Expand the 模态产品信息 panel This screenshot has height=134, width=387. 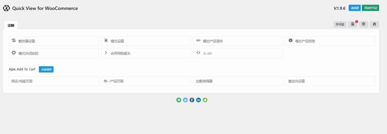point(331,41)
